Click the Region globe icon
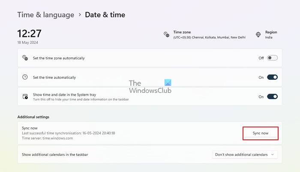Image resolution: width=300 pixels, height=172 pixels. pyautogui.click(x=258, y=35)
